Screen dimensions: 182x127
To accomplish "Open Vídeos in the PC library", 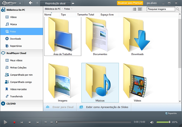I will click(21, 17).
